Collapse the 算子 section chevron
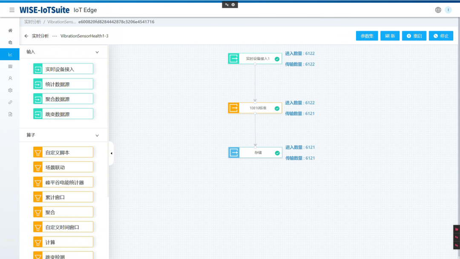The image size is (460, 259). [x=97, y=135]
